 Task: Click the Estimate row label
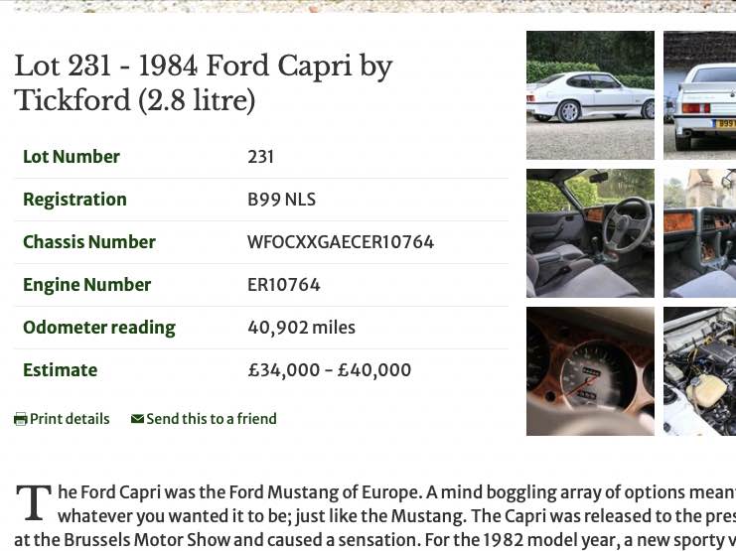tap(61, 370)
